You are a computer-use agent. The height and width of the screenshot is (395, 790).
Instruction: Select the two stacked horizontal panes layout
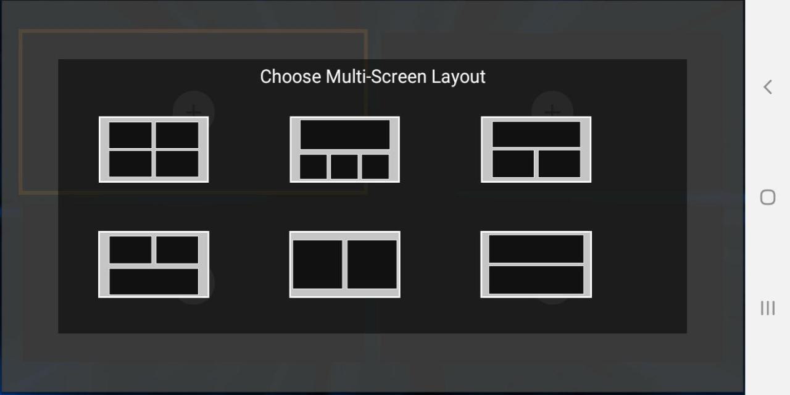[x=536, y=264]
